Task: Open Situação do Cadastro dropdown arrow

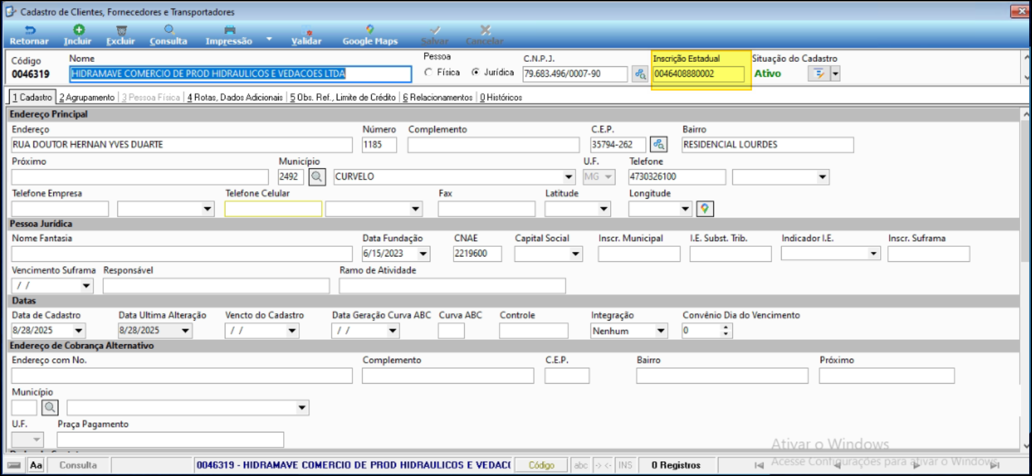Action: pyautogui.click(x=835, y=74)
